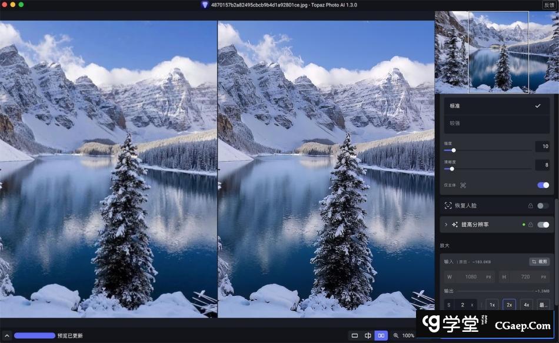Click the lock icon on 提高分辨率 row
559x343 pixels.
coord(530,225)
